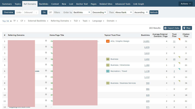This screenshot has width=195, height=109.
Task: Expand the Domain filter
Action: 112,21
